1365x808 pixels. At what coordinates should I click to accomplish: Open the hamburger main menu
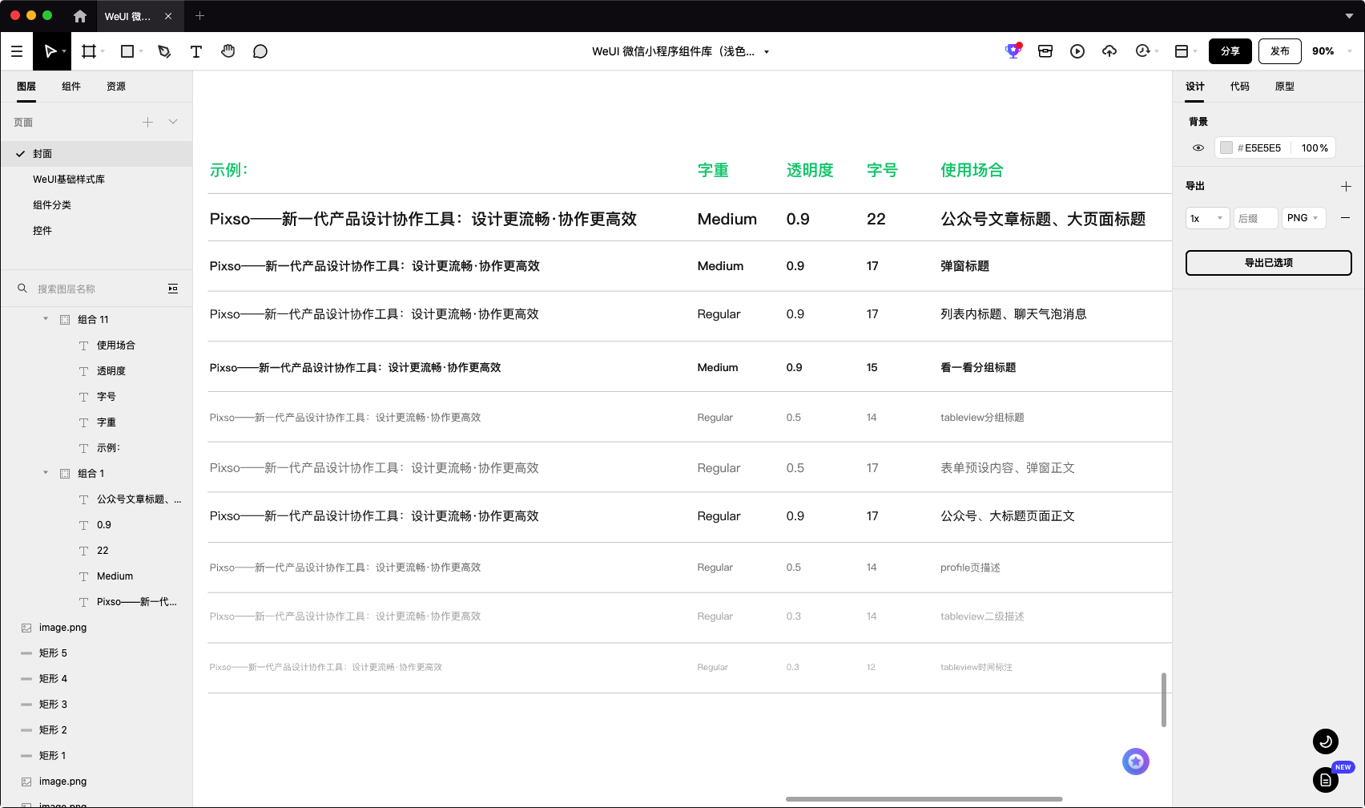click(17, 51)
